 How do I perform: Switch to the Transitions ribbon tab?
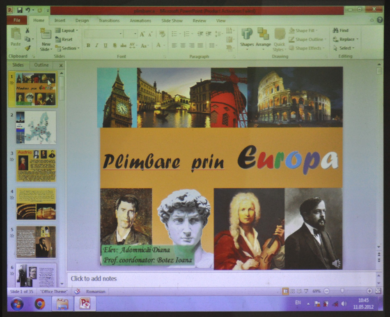tap(109, 21)
